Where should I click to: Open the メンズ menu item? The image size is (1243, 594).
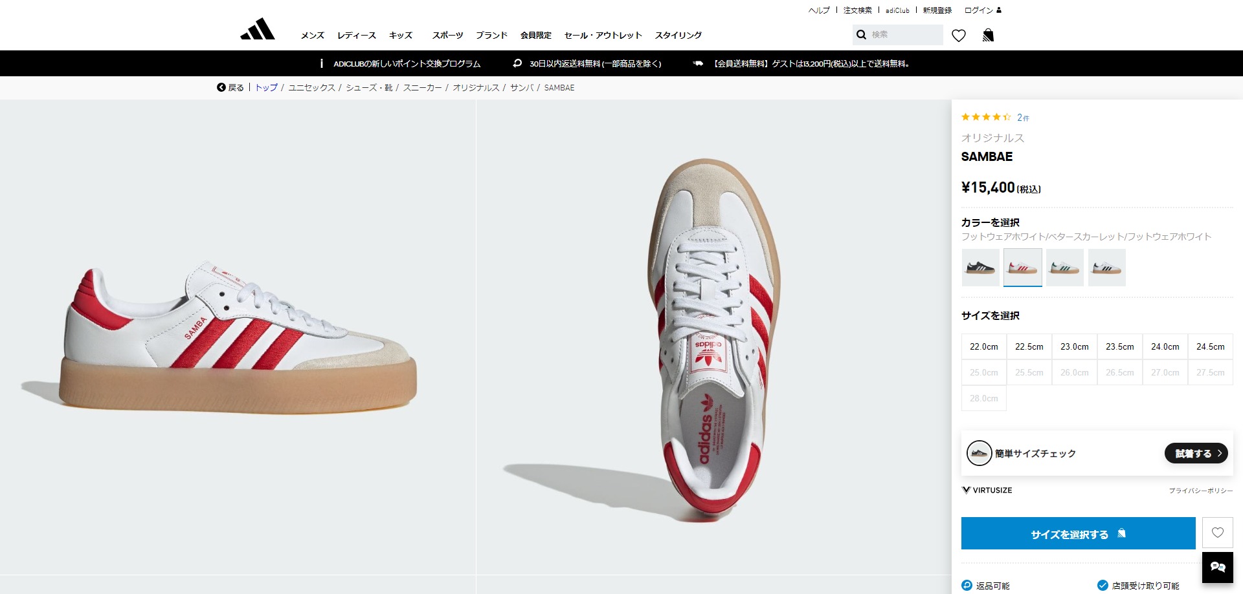pyautogui.click(x=311, y=36)
